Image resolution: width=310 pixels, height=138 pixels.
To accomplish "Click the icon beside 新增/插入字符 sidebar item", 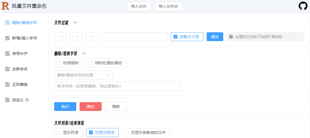I will [x=7, y=38].
